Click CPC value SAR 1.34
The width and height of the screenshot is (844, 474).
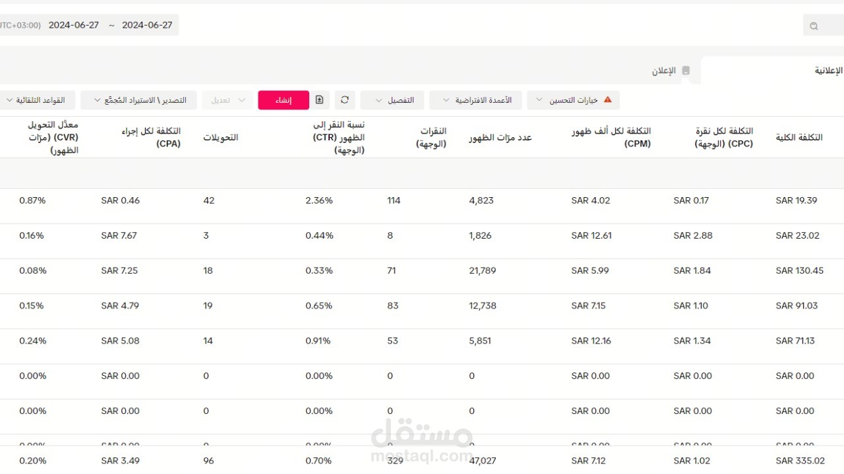[x=692, y=341]
